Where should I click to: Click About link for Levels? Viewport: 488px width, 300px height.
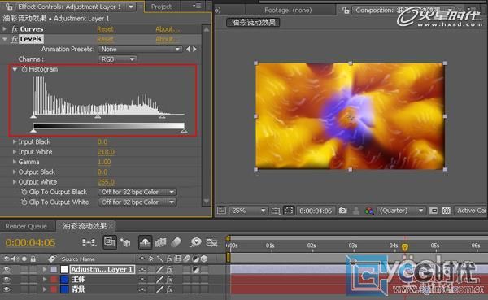(x=168, y=39)
